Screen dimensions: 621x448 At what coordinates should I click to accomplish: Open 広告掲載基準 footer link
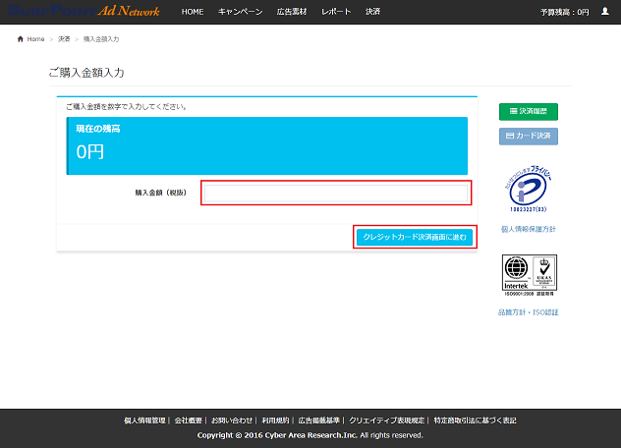pos(318,420)
